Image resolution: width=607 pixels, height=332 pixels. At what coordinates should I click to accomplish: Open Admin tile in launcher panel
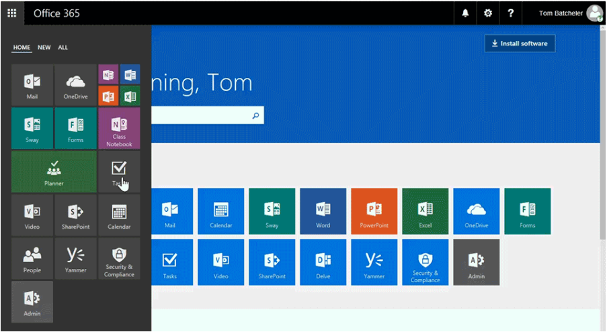[32, 302]
